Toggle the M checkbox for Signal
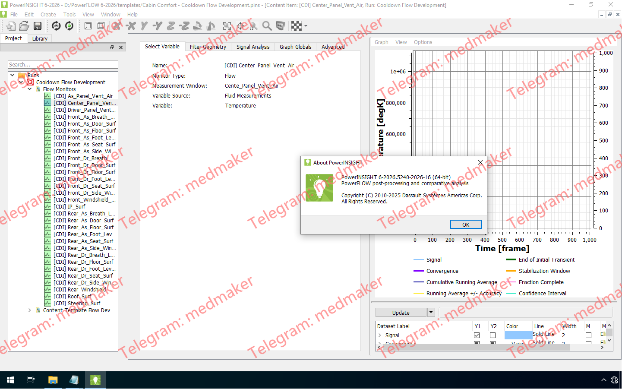The height and width of the screenshot is (389, 622). tap(589, 335)
